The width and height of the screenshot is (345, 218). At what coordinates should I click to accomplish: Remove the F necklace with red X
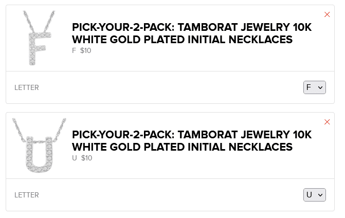327,14
